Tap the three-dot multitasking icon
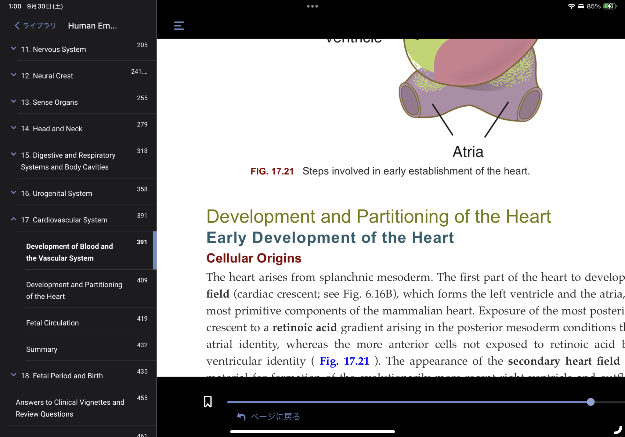 312,6
